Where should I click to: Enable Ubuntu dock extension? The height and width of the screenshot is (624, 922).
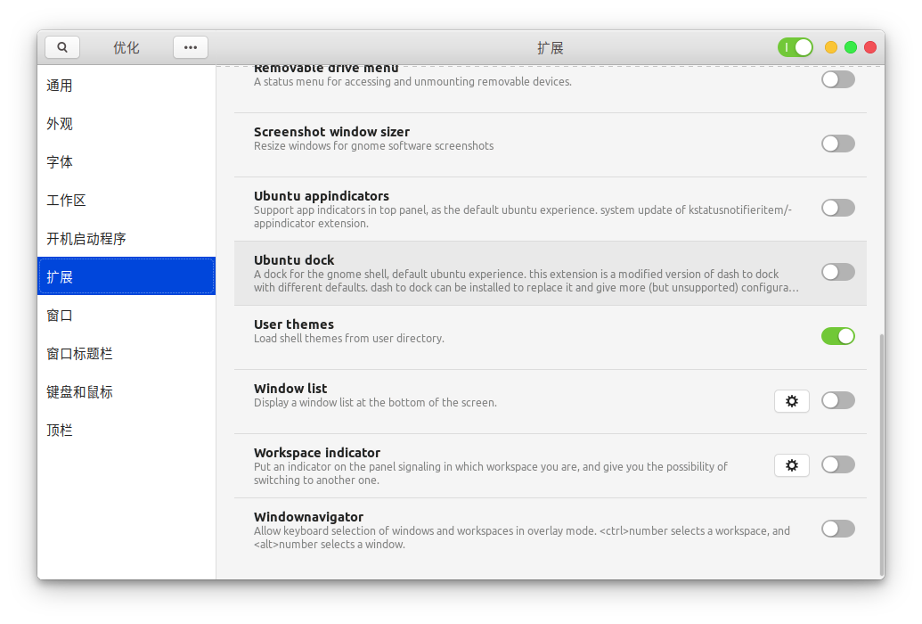tap(838, 272)
